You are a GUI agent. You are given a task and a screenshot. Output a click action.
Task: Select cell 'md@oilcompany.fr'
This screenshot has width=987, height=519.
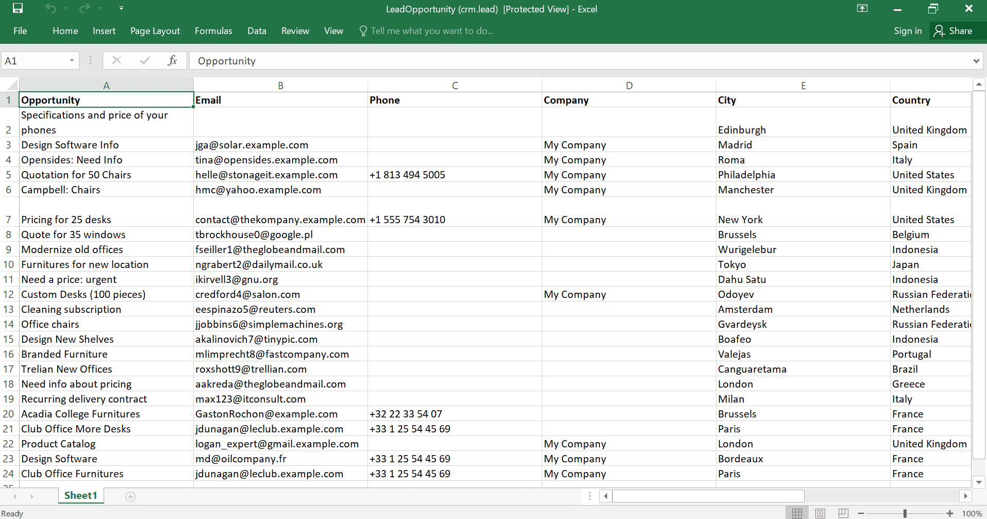281,459
